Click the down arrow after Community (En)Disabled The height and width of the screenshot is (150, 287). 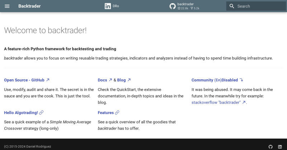(241, 80)
